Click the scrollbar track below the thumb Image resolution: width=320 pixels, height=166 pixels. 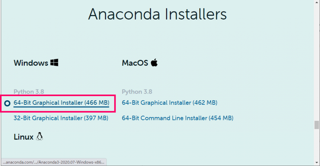pos(317,147)
